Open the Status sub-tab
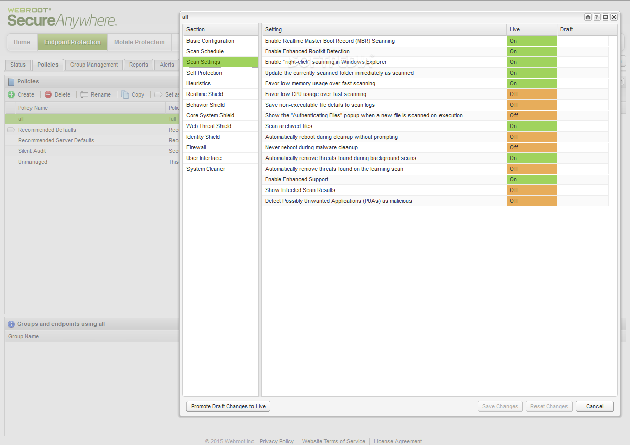Viewport: 630px width, 445px height. (18, 65)
